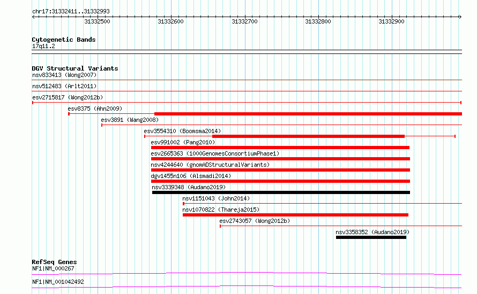Open variant nsv3358352 (Audano2019) label
This screenshot has width=477, height=294.
(372, 232)
